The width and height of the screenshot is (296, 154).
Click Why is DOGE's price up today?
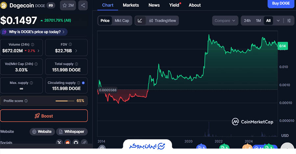point(35,32)
